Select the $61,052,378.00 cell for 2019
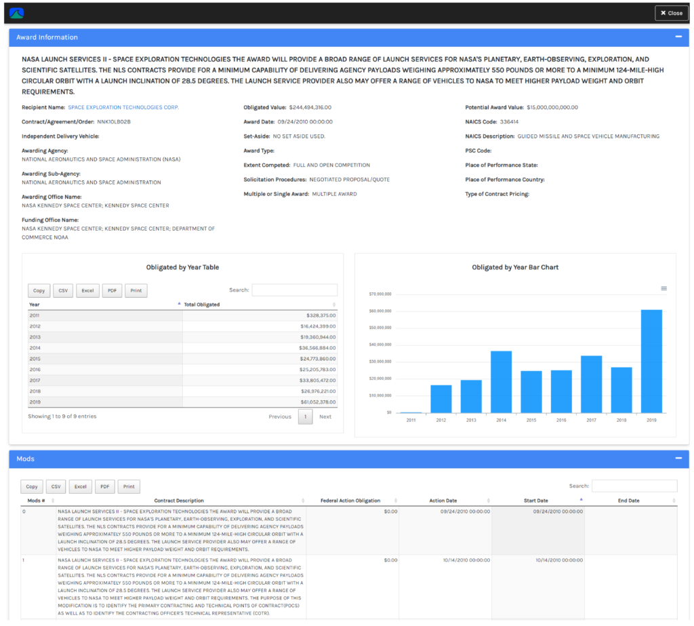The height and width of the screenshot is (626, 694). pos(260,402)
